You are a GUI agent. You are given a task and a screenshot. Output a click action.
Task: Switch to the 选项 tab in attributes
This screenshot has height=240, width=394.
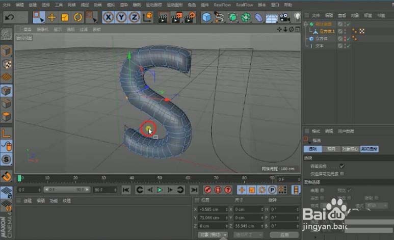tap(313, 149)
